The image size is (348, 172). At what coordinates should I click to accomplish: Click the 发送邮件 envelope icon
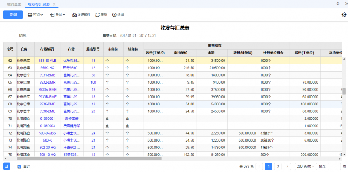[74, 15]
